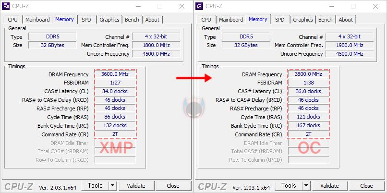Click Mem Controller Freq. value 1800.0 MHz
387x193 pixels.
[x=156, y=46]
